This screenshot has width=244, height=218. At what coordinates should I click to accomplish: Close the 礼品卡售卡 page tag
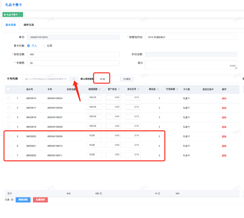click(20, 15)
